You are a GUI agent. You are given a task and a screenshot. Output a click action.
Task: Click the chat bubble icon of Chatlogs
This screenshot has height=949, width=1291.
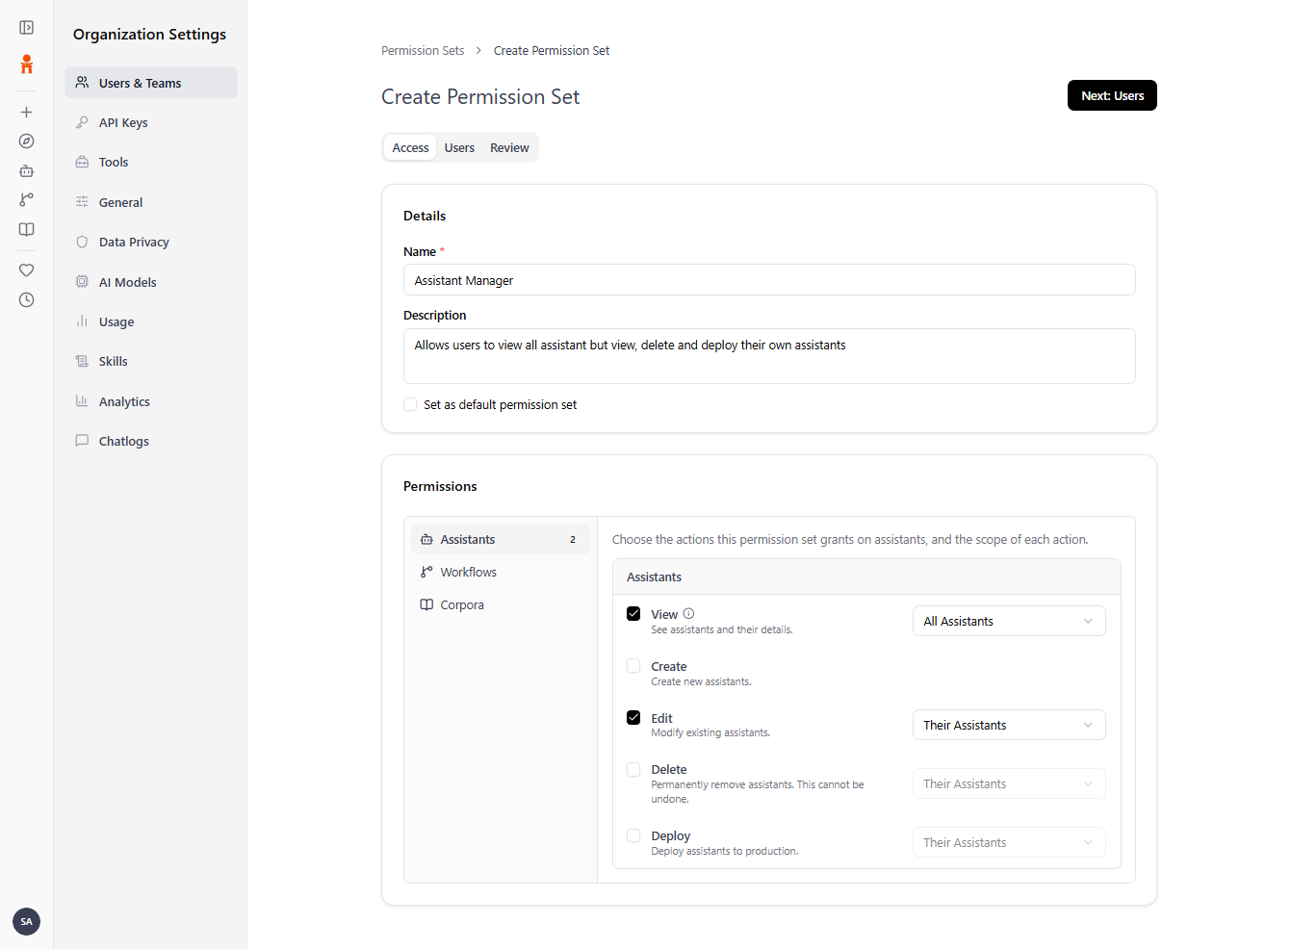click(x=82, y=441)
